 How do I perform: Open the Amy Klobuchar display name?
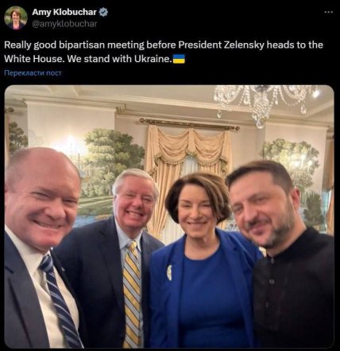point(64,12)
